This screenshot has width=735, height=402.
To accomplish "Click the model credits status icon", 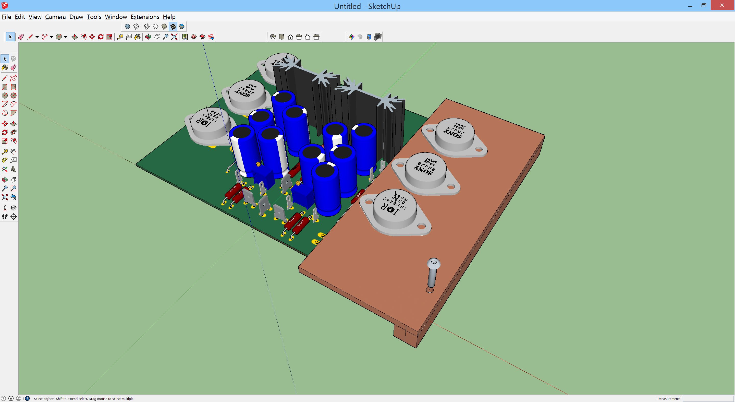I will coord(11,398).
